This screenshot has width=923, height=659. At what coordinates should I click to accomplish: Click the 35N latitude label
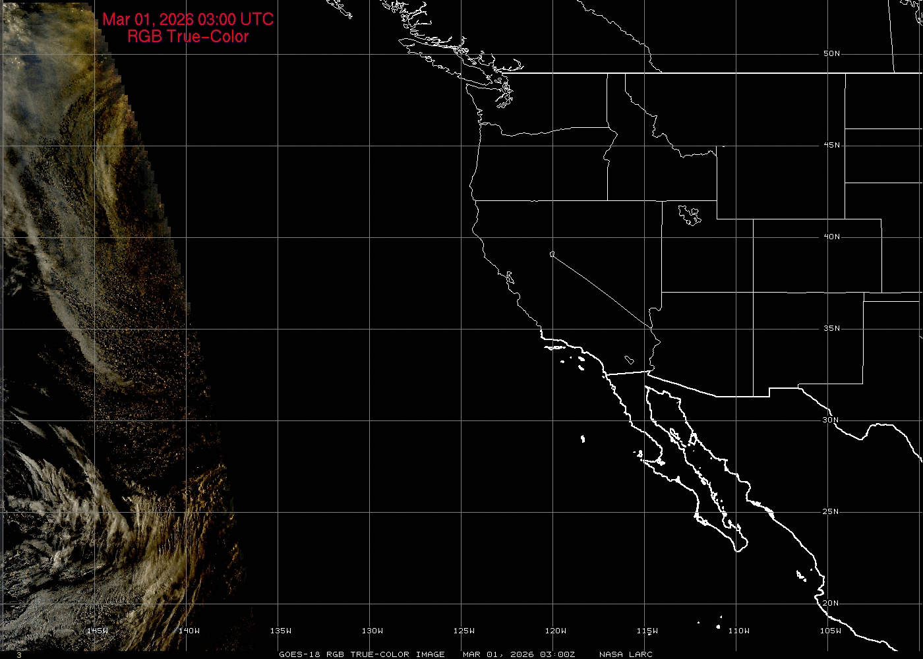tap(831, 329)
